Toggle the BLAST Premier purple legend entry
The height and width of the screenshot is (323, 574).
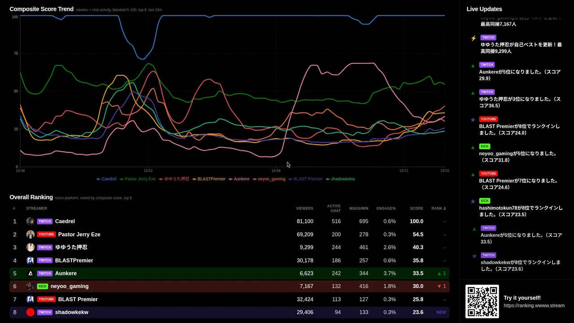point(305,179)
